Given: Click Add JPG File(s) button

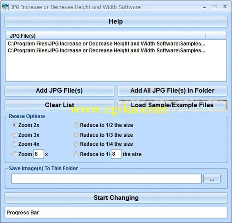Looking at the screenshot, I should (59, 91).
